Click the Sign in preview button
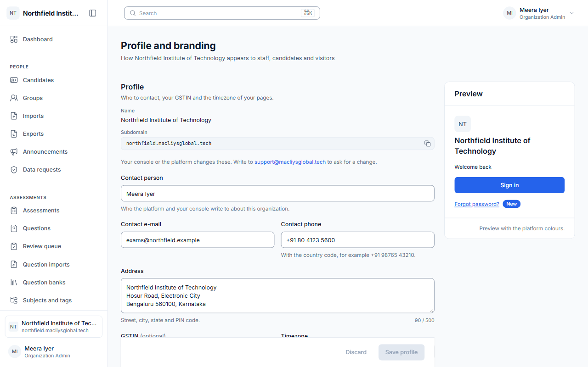 pos(509,185)
